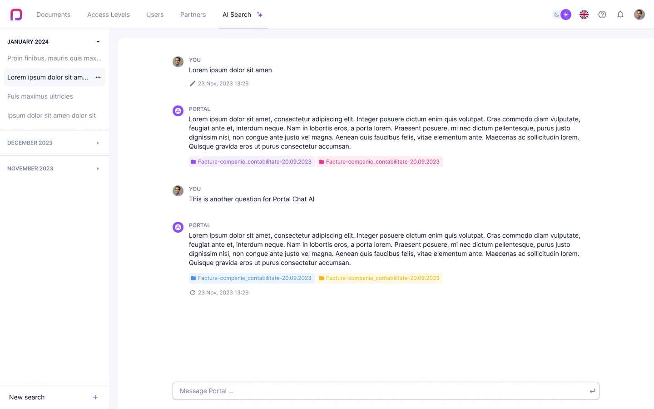Click the plus icon next to New search
Image resolution: width=654 pixels, height=409 pixels.
point(95,397)
